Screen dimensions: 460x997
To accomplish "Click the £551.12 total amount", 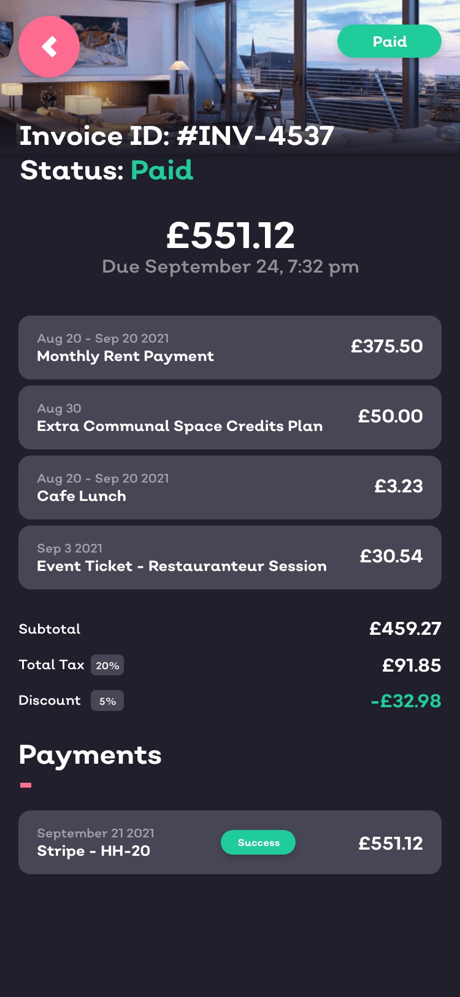I will click(x=230, y=236).
